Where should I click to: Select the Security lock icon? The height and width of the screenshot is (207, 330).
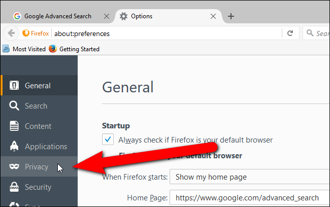coord(14,187)
